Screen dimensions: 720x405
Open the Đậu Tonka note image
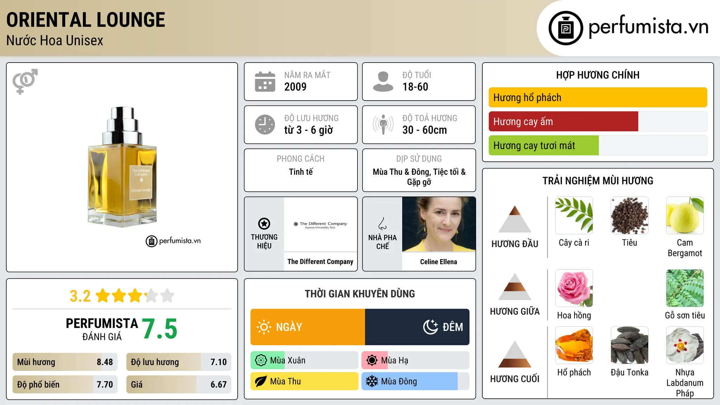click(630, 345)
